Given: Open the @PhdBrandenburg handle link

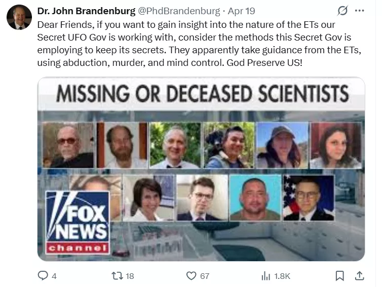Looking at the screenshot, I should click(x=179, y=11).
